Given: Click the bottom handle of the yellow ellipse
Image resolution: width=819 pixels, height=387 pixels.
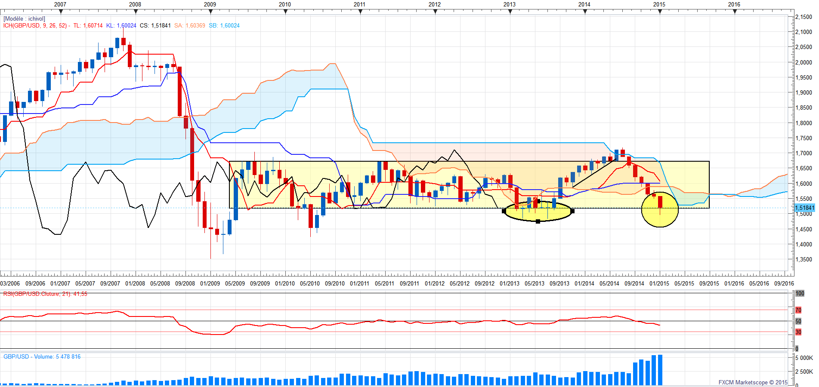Looking at the screenshot, I should pyautogui.click(x=538, y=221).
